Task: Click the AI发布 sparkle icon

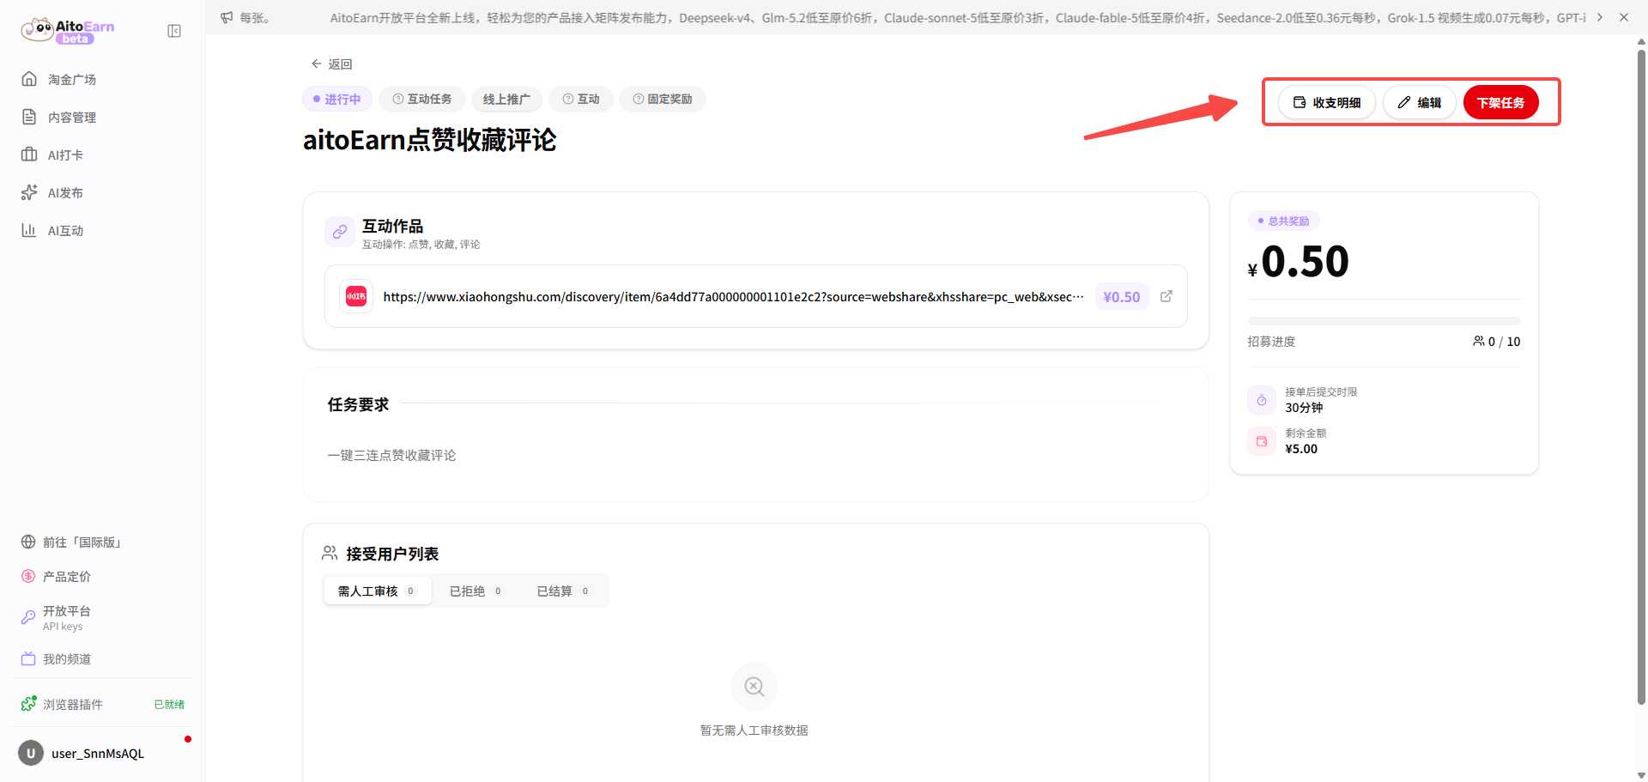Action: click(x=29, y=192)
